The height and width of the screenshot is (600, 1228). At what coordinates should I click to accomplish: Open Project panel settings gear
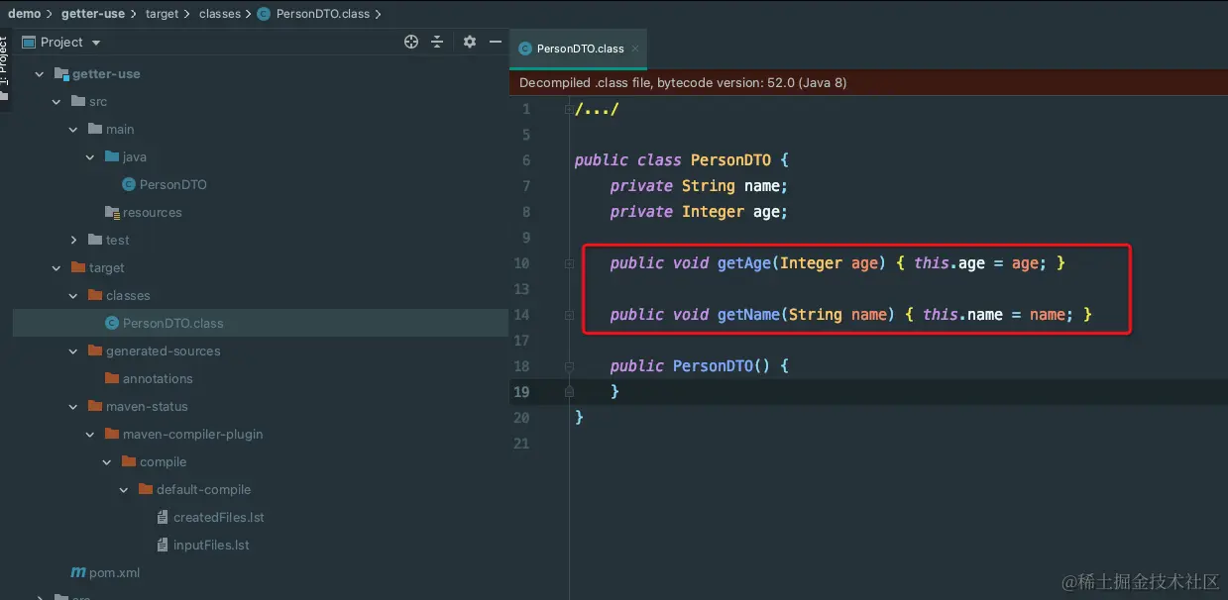(470, 42)
